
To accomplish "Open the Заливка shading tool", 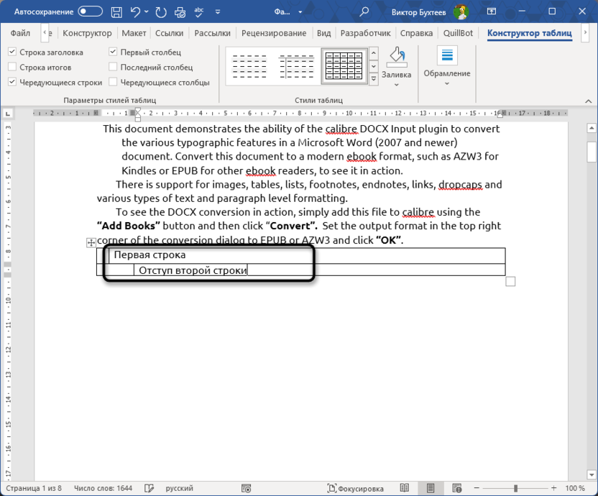I will click(x=396, y=58).
